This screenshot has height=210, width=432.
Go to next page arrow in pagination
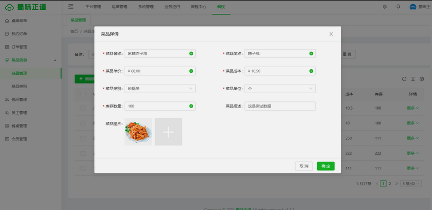397,183
